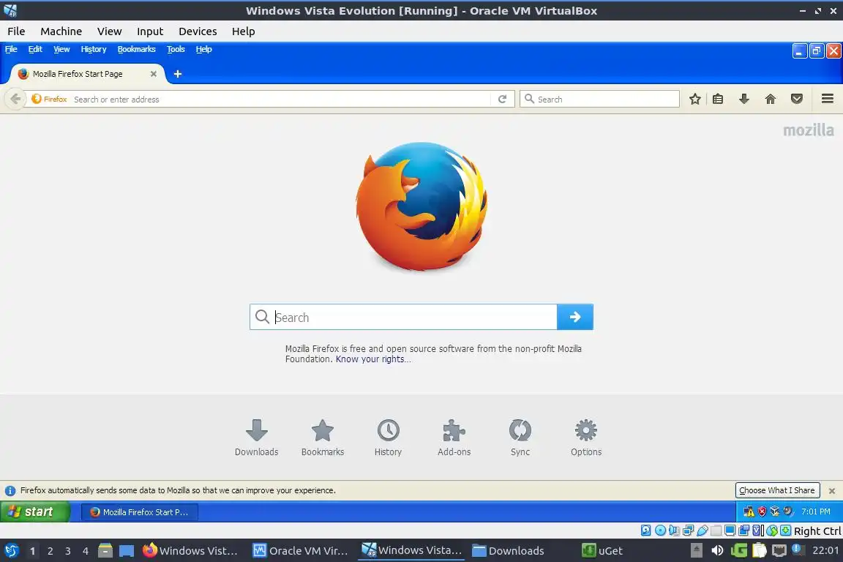The width and height of the screenshot is (843, 562).
Task: Open a new tab with plus button
Action: 177,74
